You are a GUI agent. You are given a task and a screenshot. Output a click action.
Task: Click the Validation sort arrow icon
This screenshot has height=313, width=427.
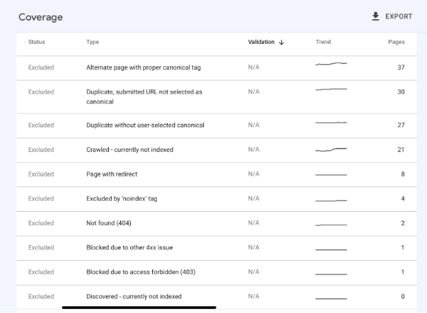click(x=282, y=43)
